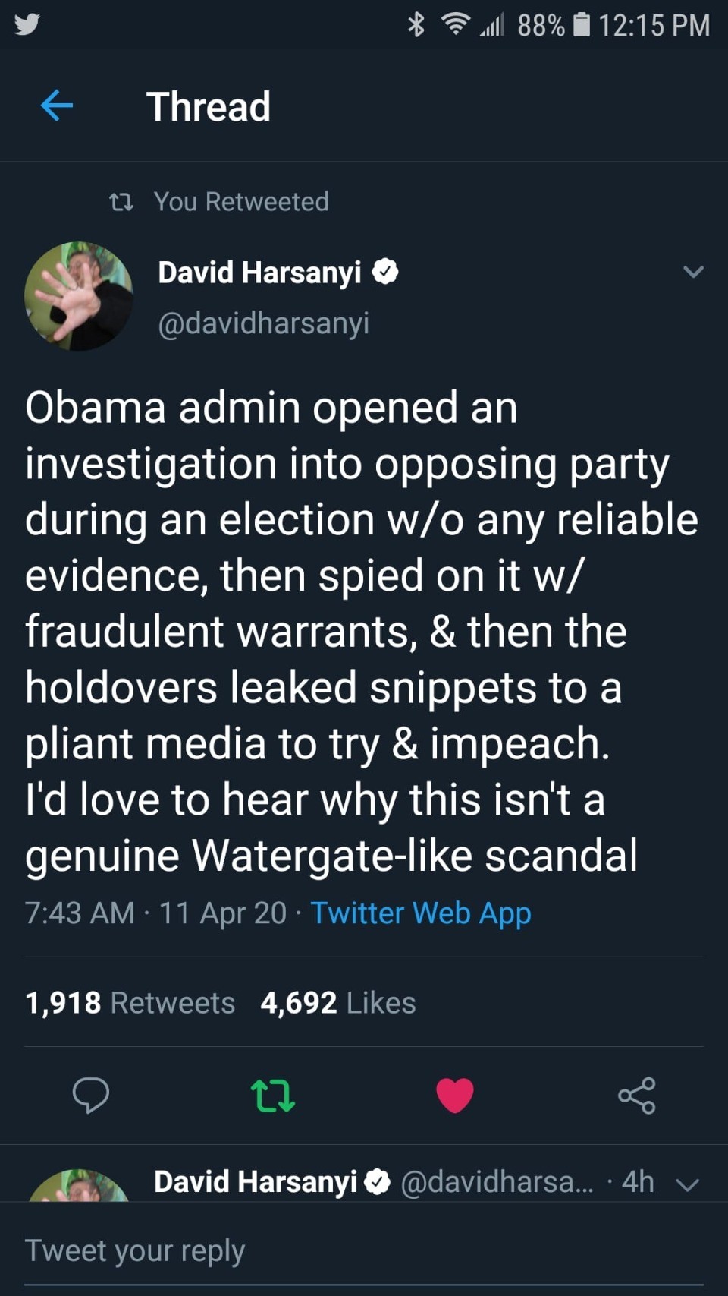The image size is (728, 1296).
Task: View the 4,692 Likes list
Action: 338,1003
